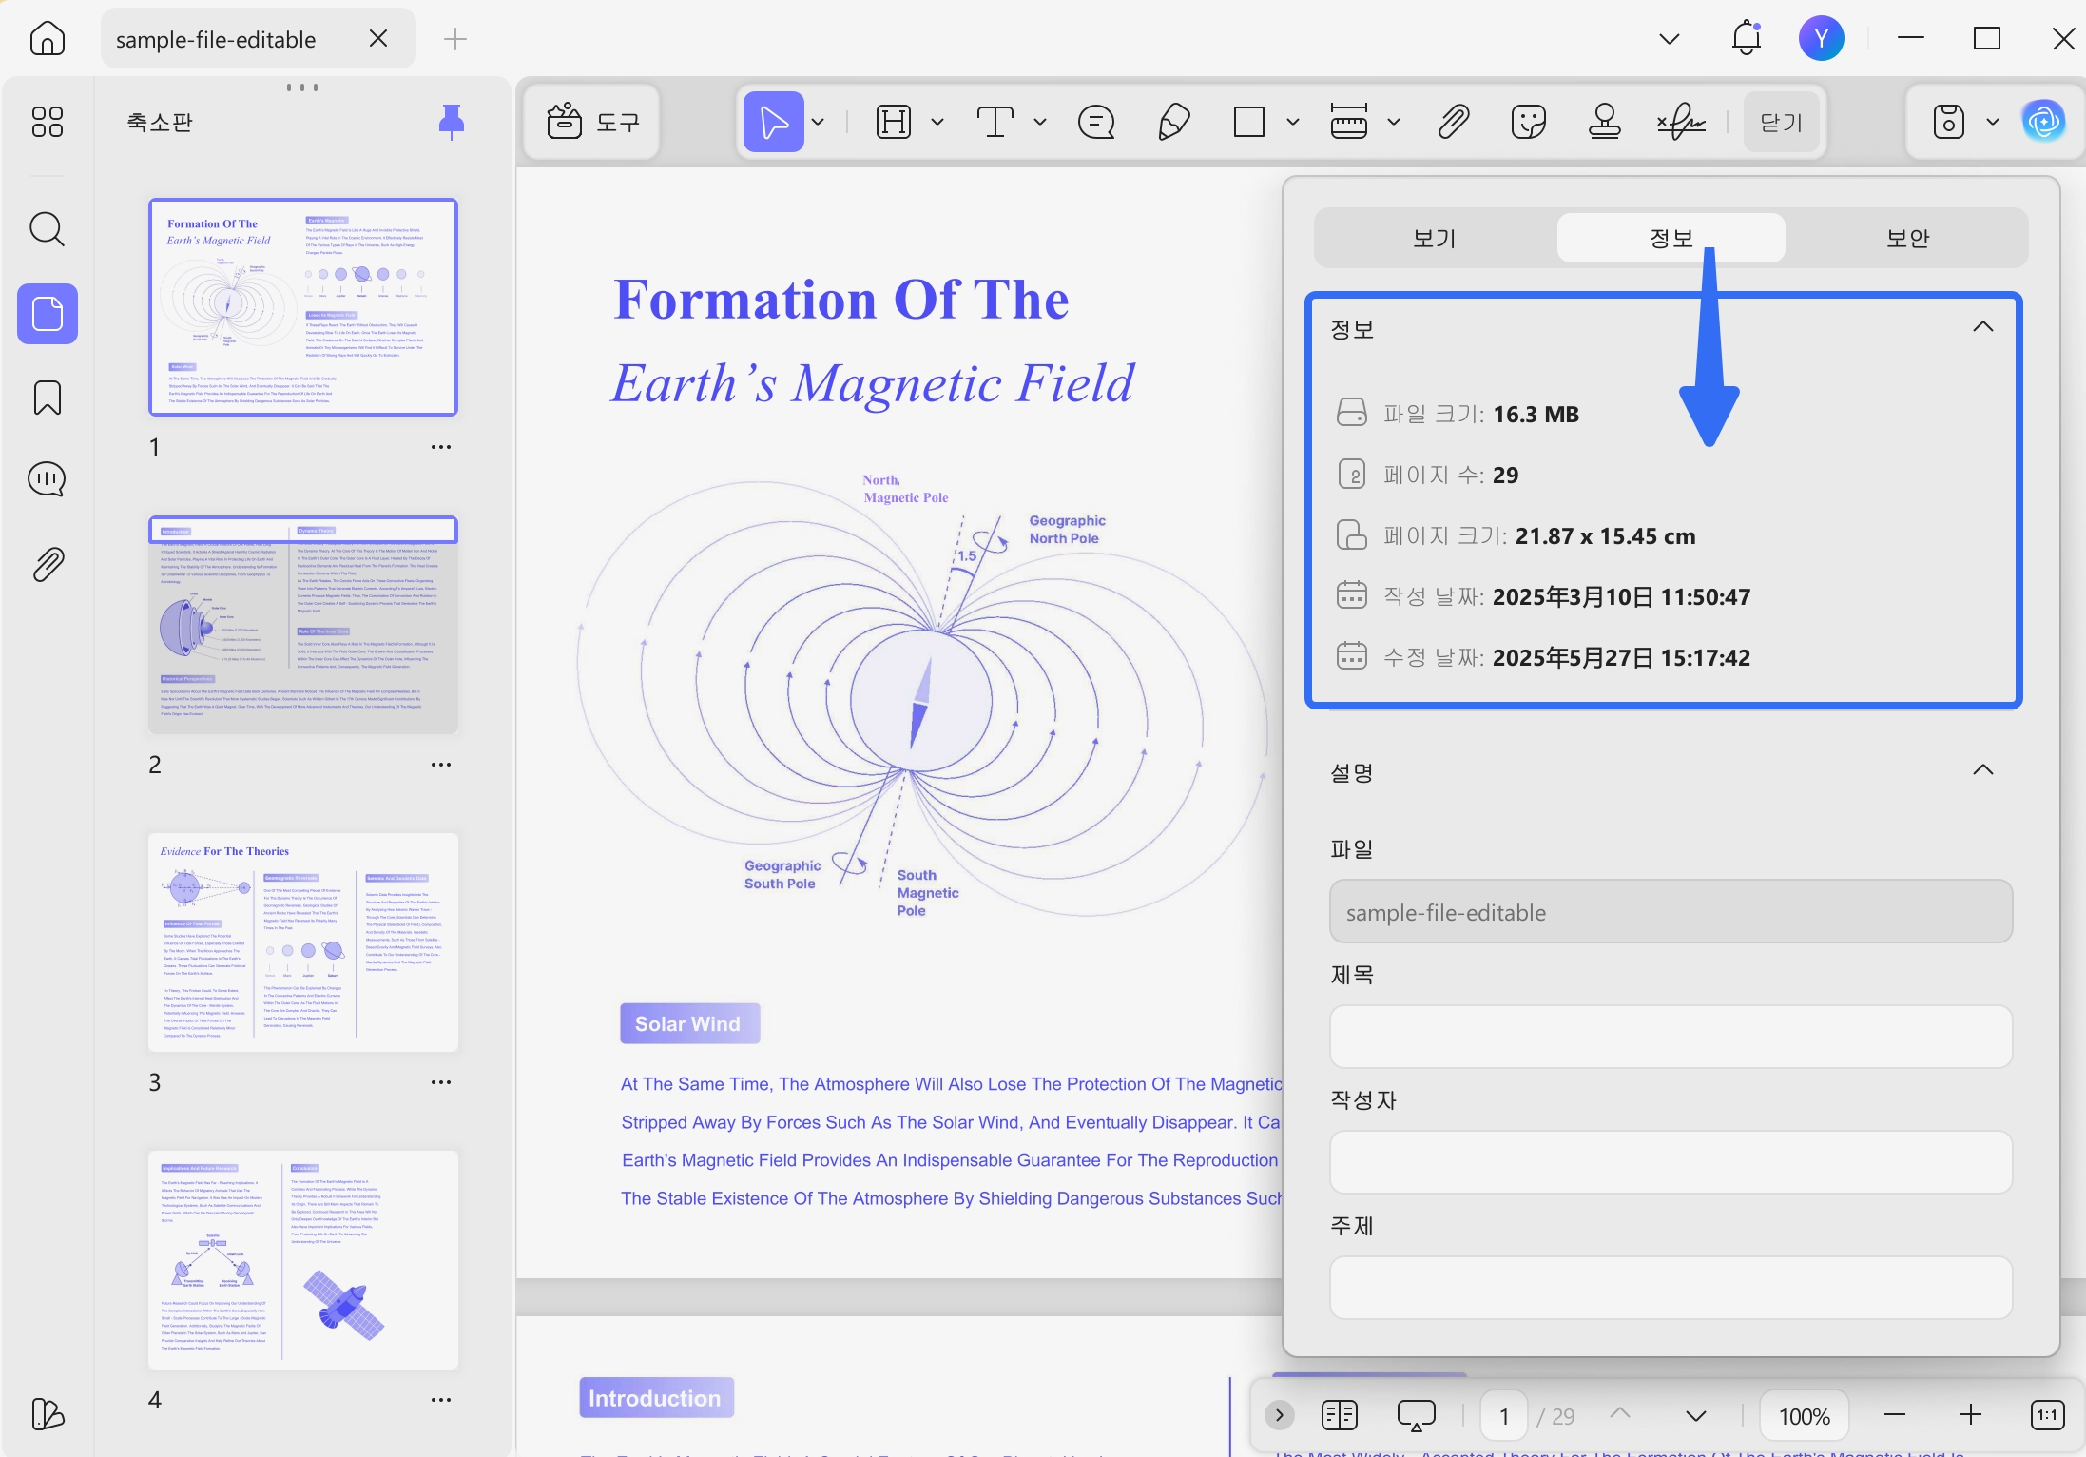Expand the save options dropdown arrow

1993,122
